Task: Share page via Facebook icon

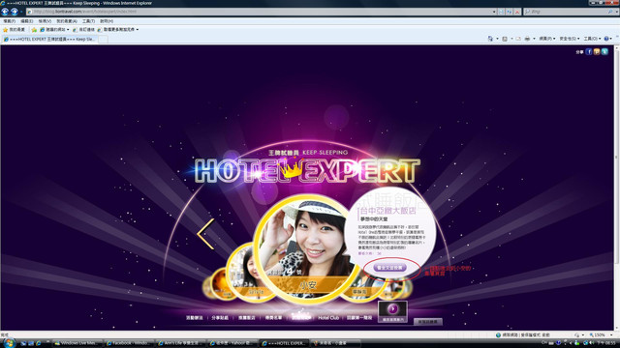Action: 589,51
